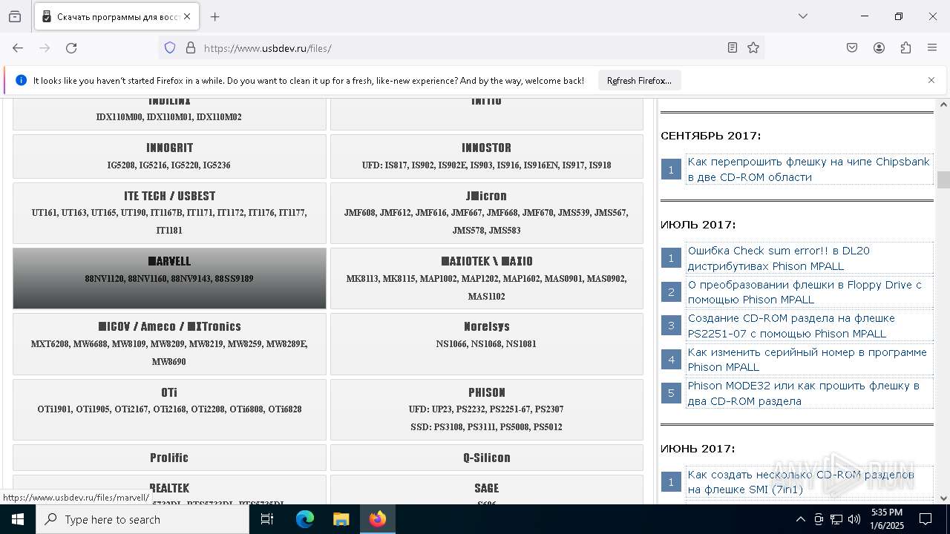The height and width of the screenshot is (534, 950).
Task: Open Pocket save icon
Action: coord(852,47)
